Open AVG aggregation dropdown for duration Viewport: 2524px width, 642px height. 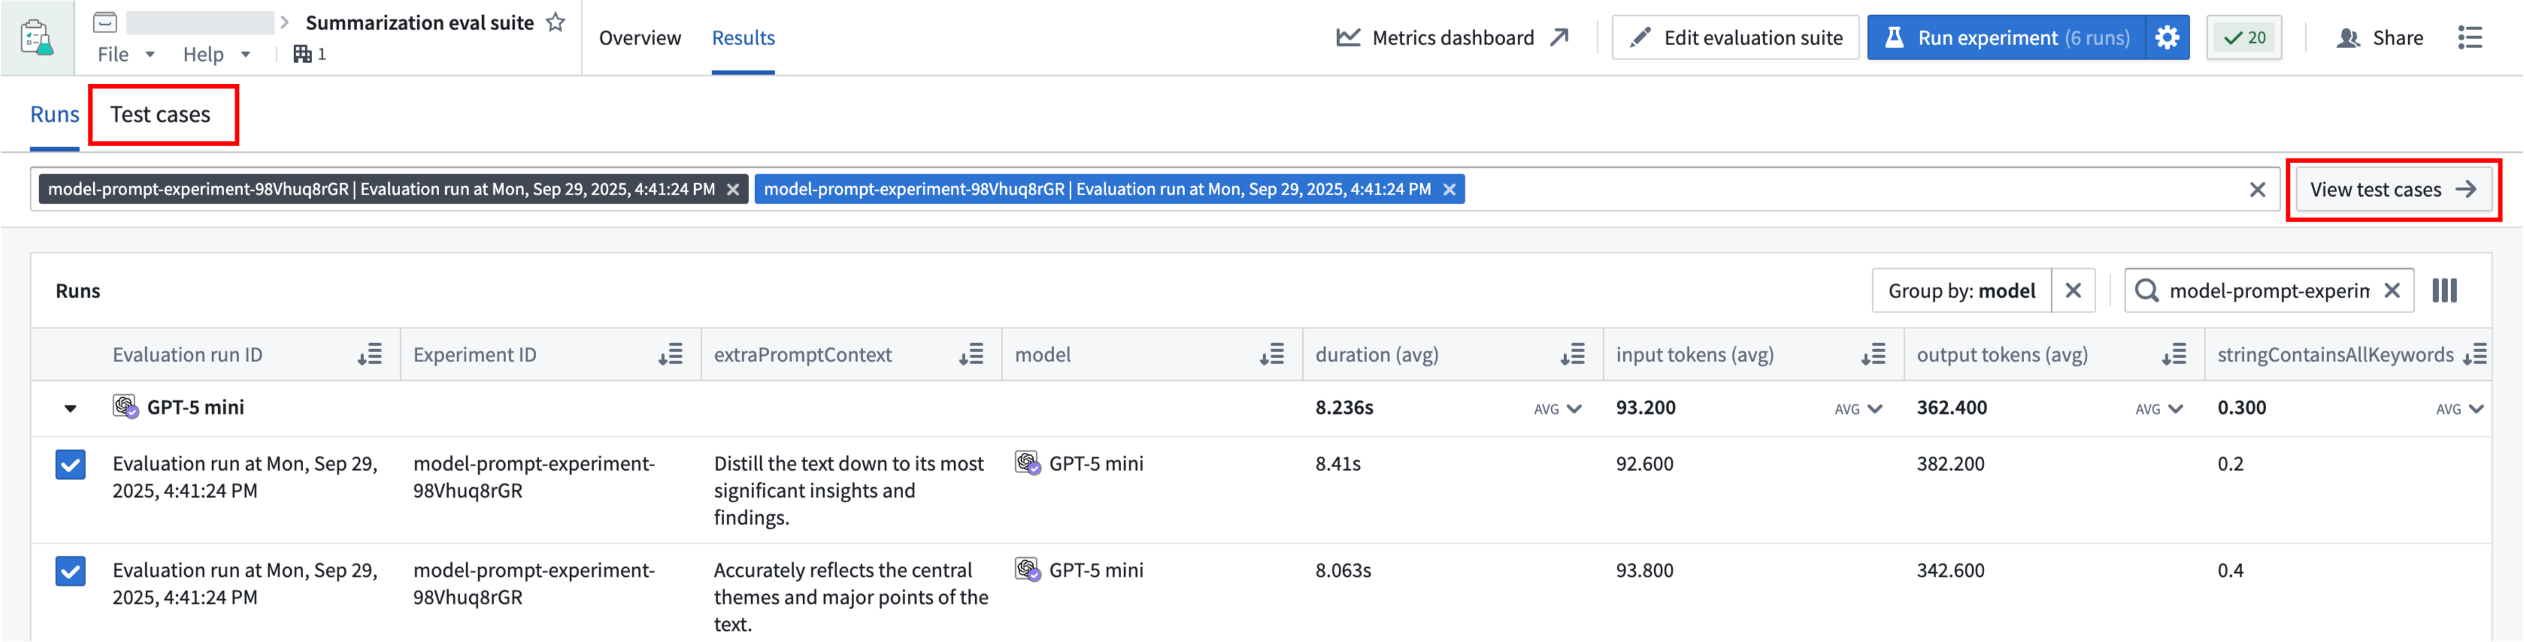pos(1557,409)
